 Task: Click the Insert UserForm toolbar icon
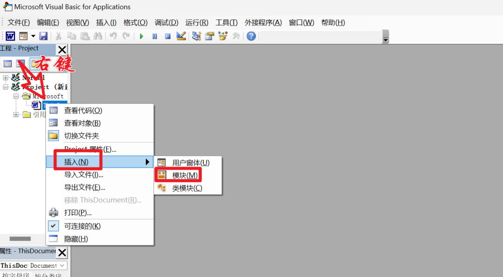tap(23, 36)
